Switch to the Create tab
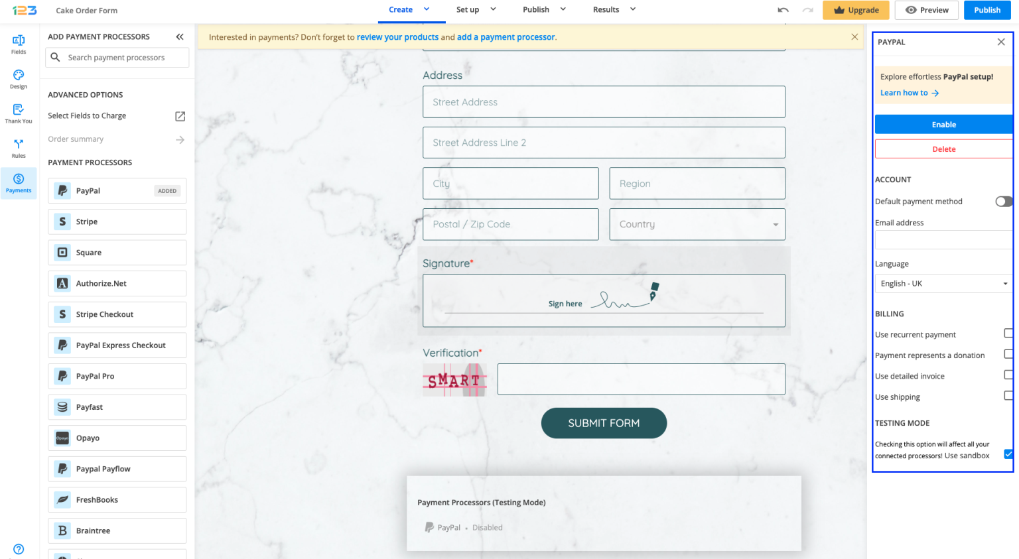Viewport: 1019px width, 559px height. [x=401, y=10]
